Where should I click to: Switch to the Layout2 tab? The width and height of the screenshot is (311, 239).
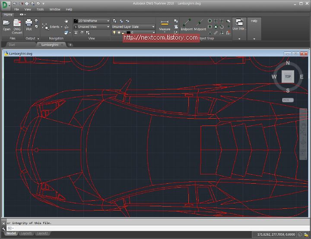[x=42, y=233]
